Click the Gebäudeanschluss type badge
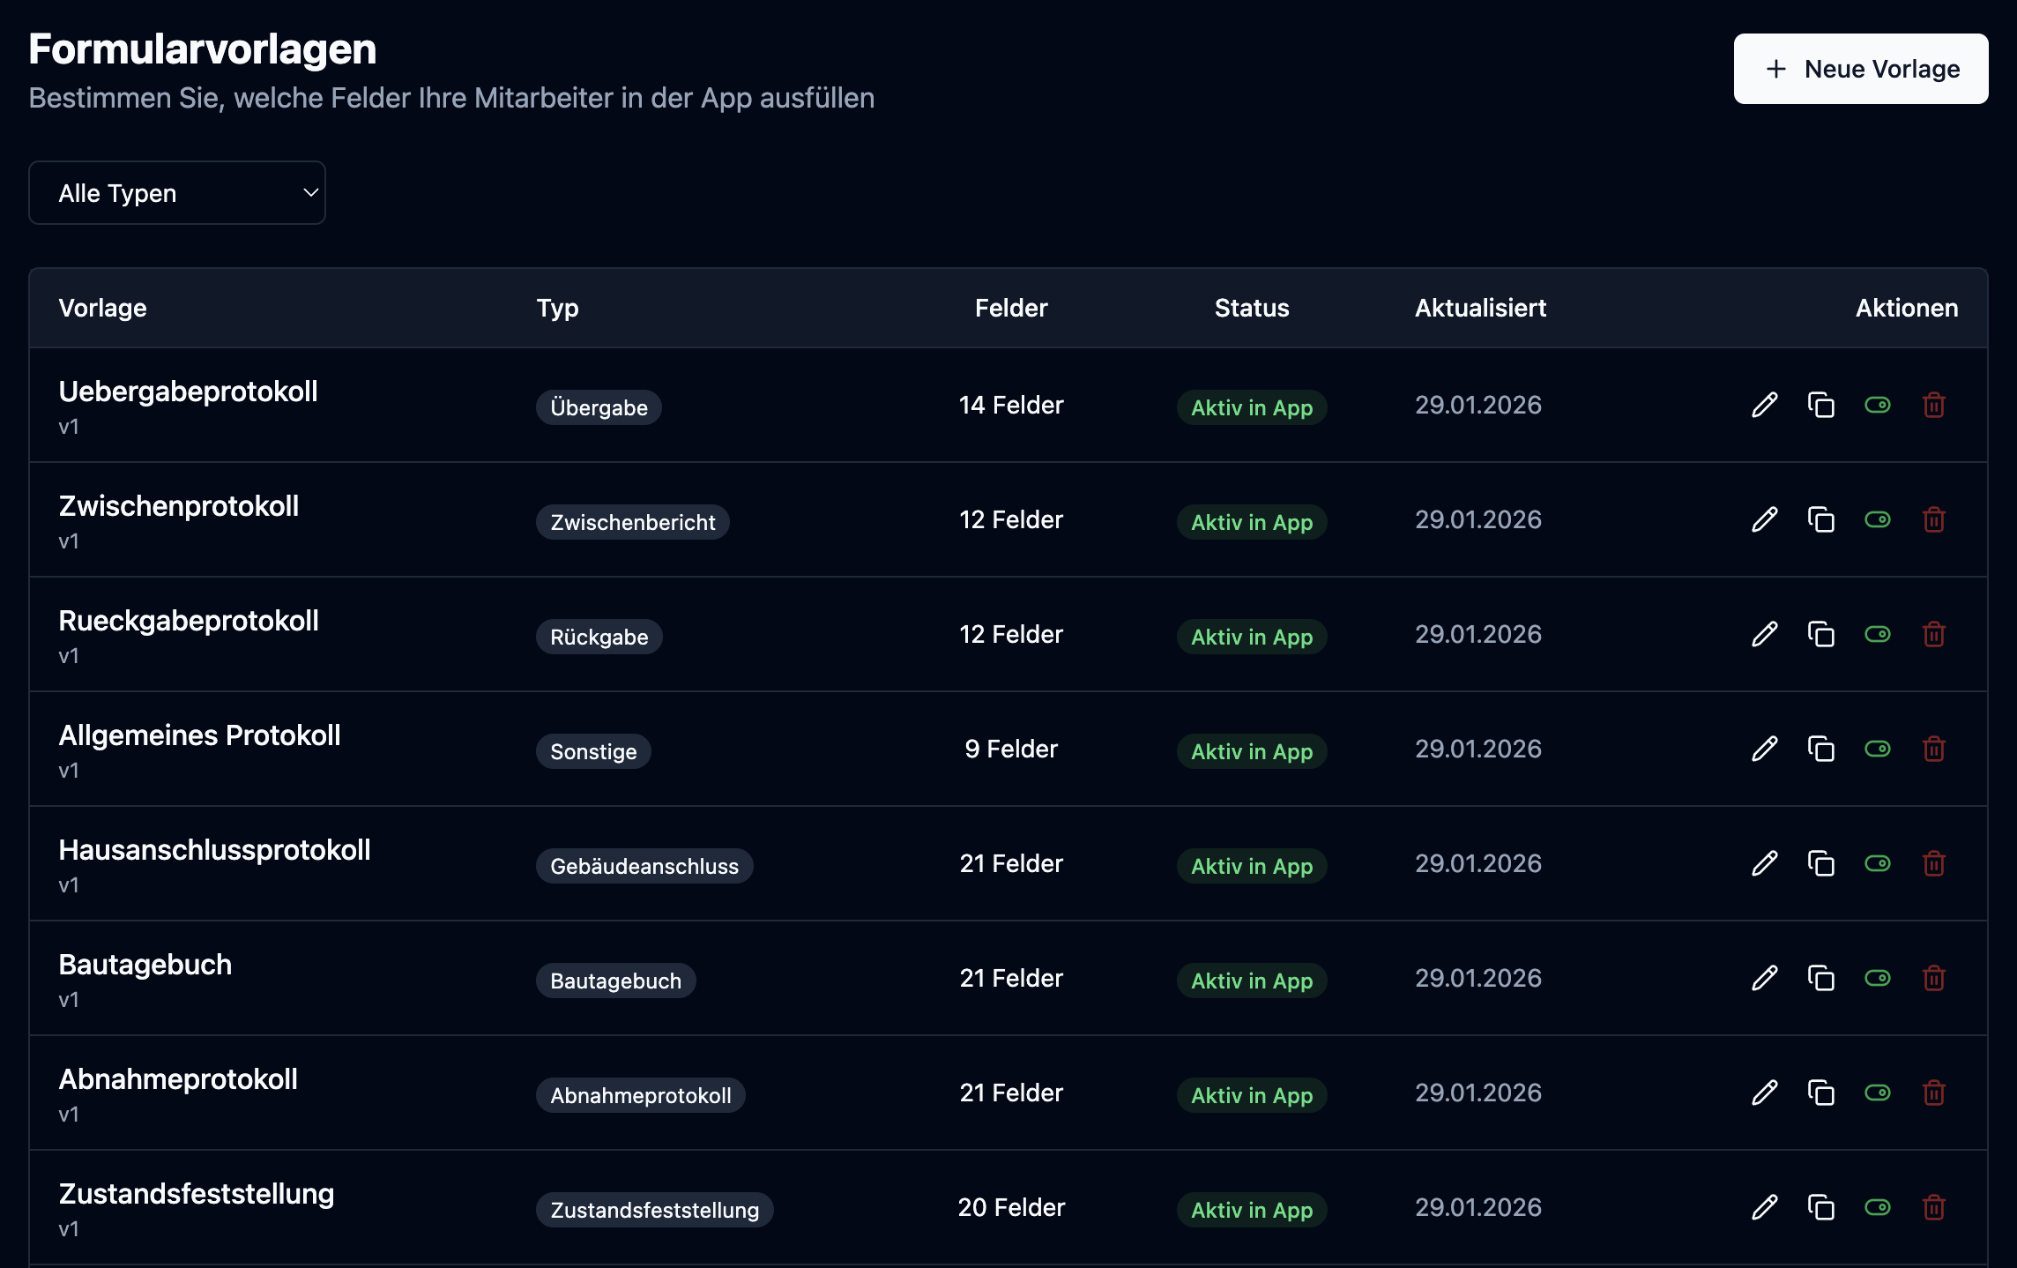The width and height of the screenshot is (2017, 1268). coord(644,866)
